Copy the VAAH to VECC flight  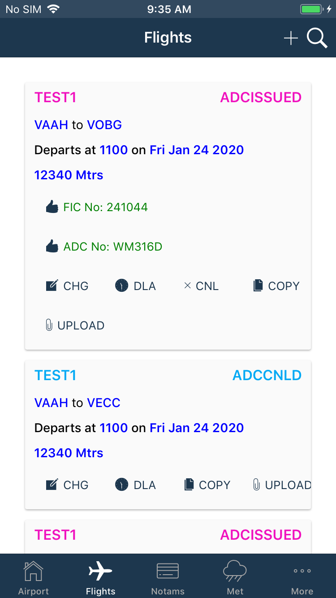[x=207, y=485]
